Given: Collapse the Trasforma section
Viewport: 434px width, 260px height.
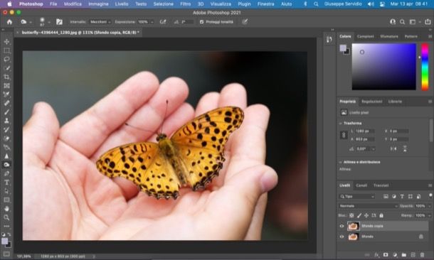Looking at the screenshot, I should click(x=341, y=123).
